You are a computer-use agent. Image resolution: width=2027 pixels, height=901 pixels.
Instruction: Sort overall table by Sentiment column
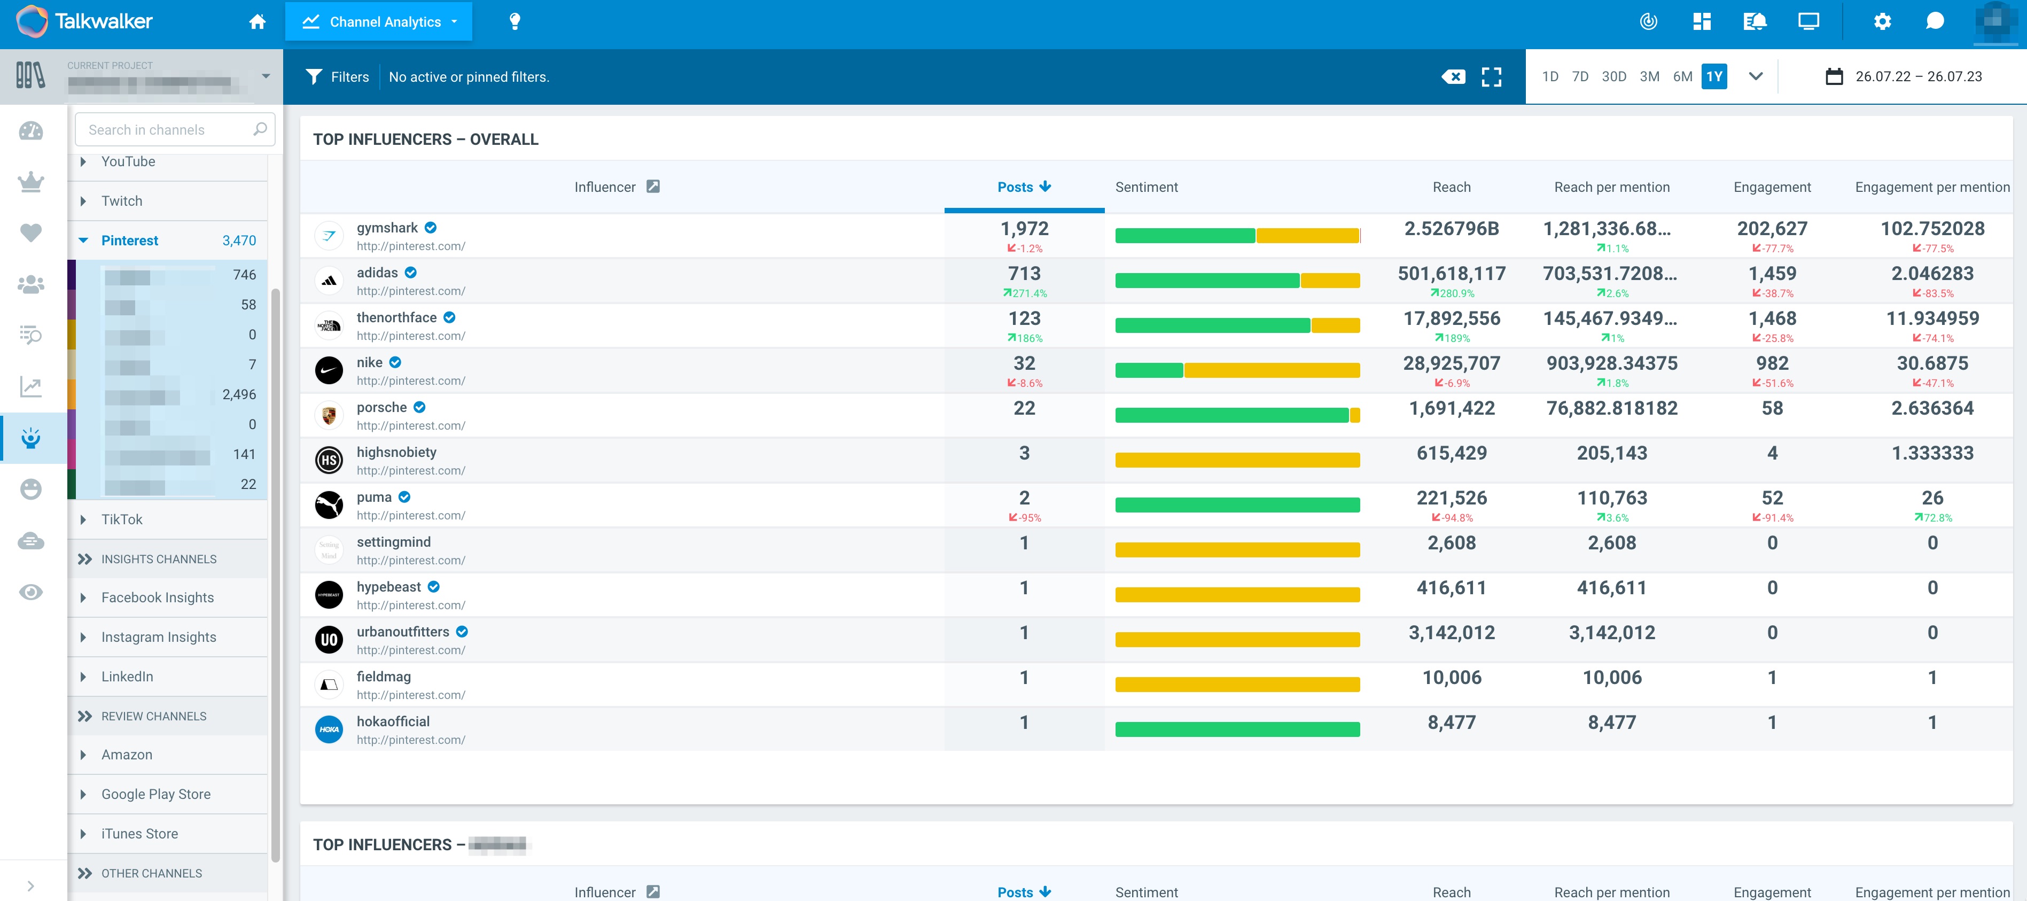1145,187
